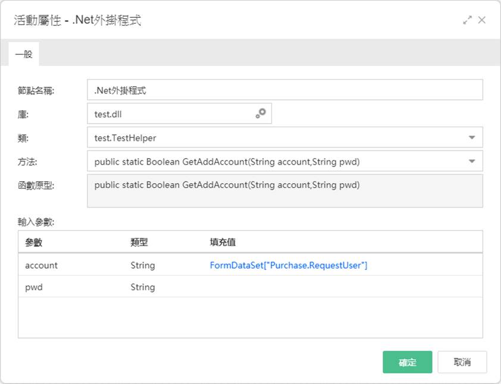Click the 函數原型 text area
This screenshot has height=384, width=501.
click(x=284, y=191)
